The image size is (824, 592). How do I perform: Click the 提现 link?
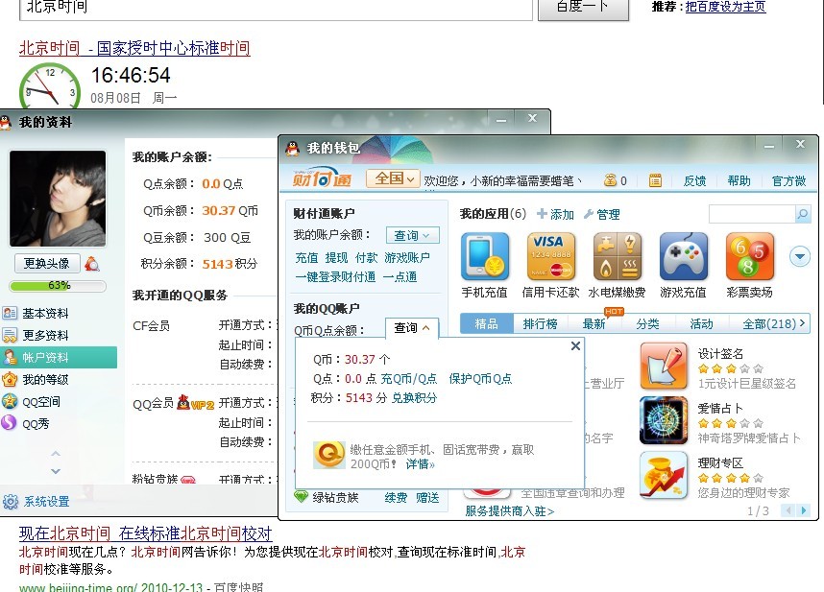337,258
